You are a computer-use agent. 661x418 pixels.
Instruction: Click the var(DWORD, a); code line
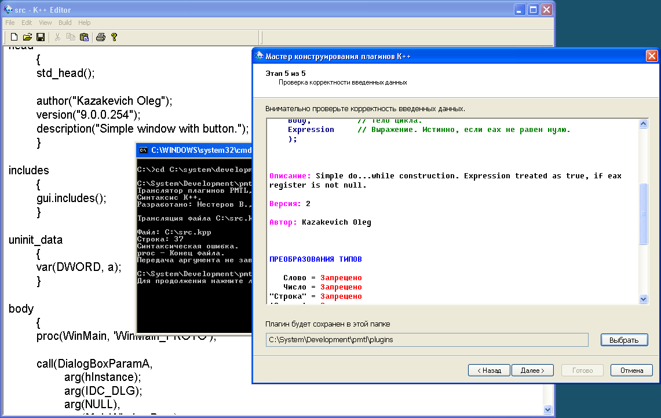pyautogui.click(x=79, y=267)
